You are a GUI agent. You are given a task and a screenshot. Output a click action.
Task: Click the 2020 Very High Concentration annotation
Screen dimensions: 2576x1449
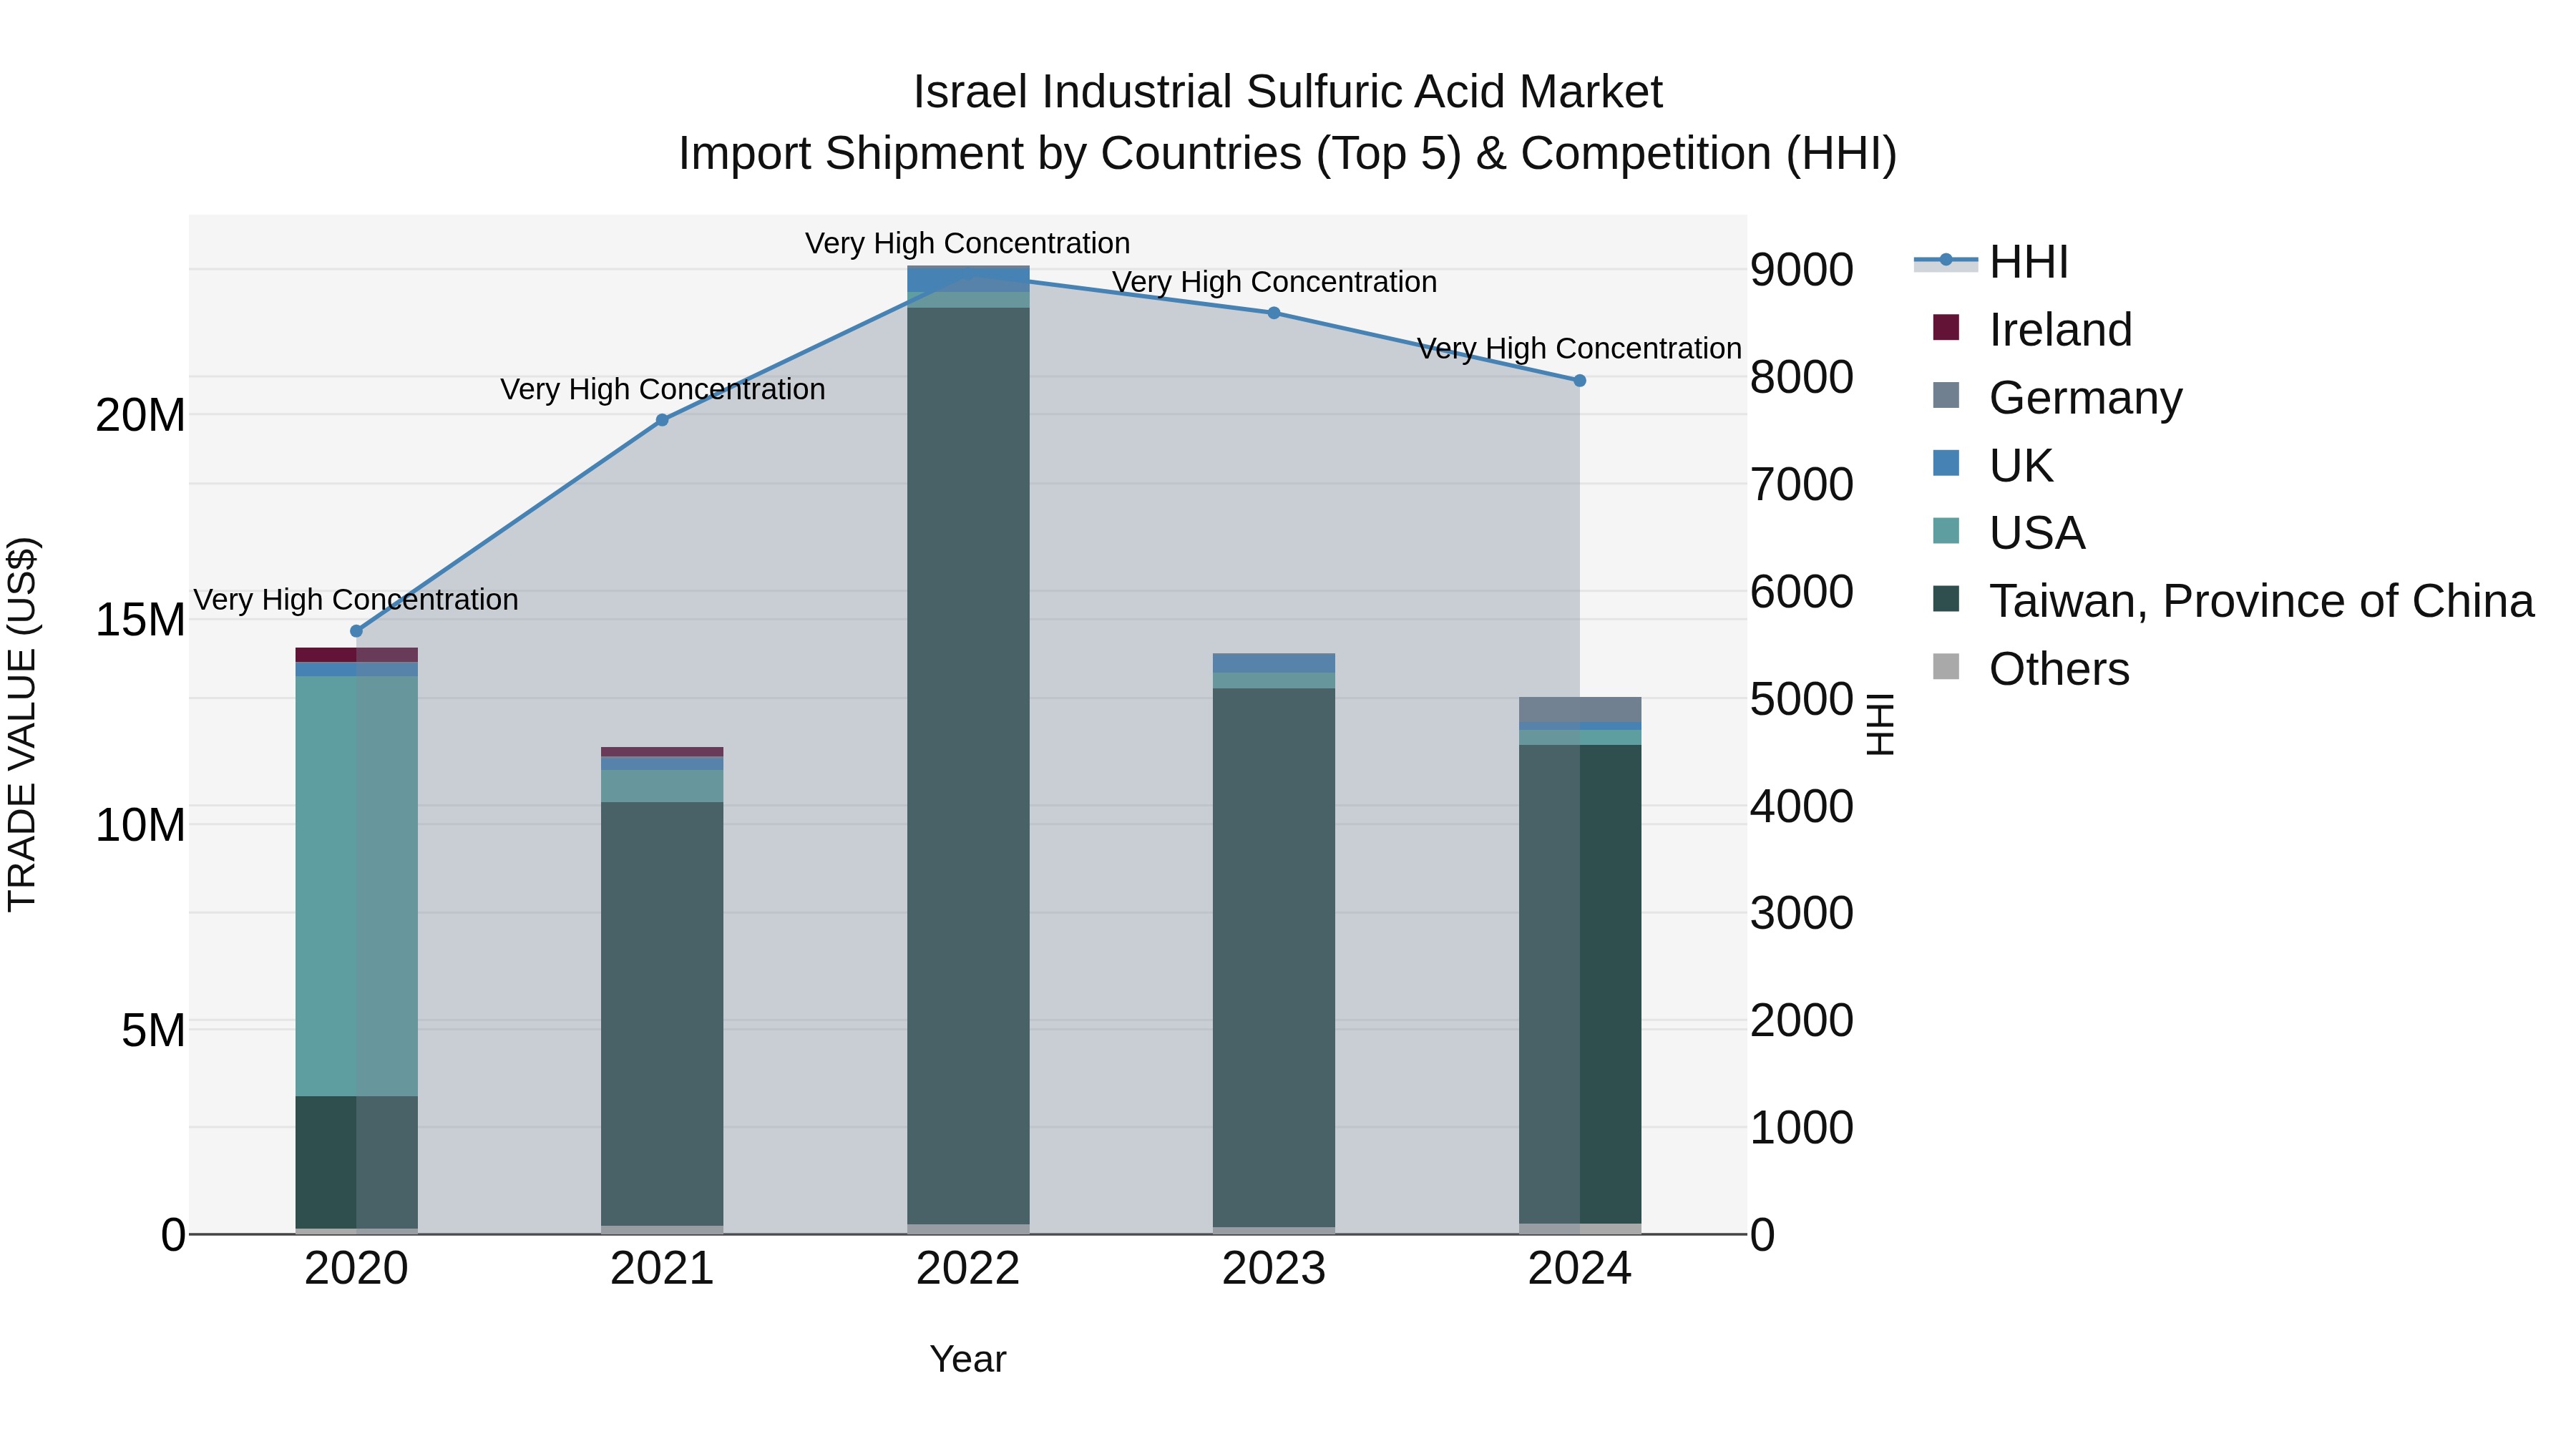pos(356,600)
